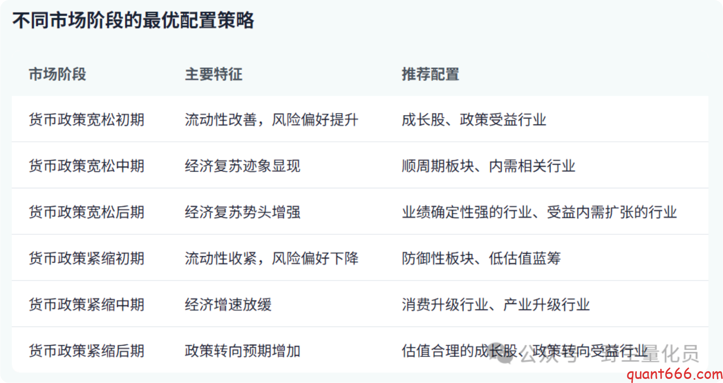Select the cell 业绩确定性强的行业、受益内需扩张的行业
723x383 pixels.
(539, 212)
